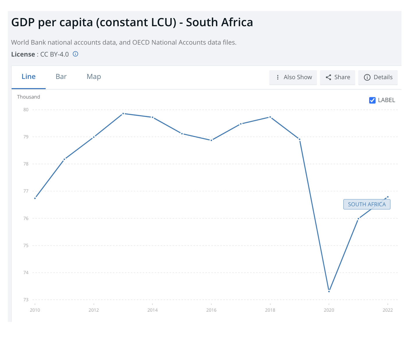Click the SOUTH AFRICA series label
This screenshot has height=337, width=416.
(x=367, y=204)
